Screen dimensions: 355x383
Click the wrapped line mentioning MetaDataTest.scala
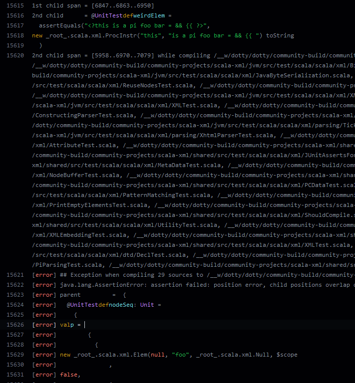(x=193, y=166)
